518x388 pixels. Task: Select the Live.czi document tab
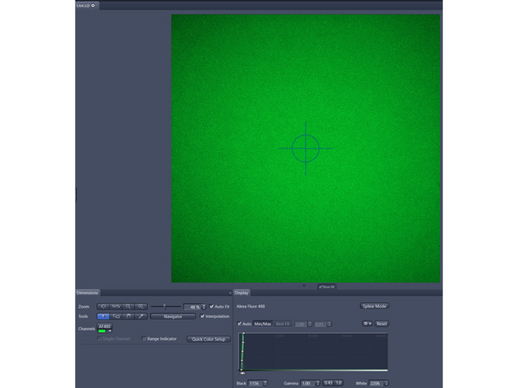83,5
